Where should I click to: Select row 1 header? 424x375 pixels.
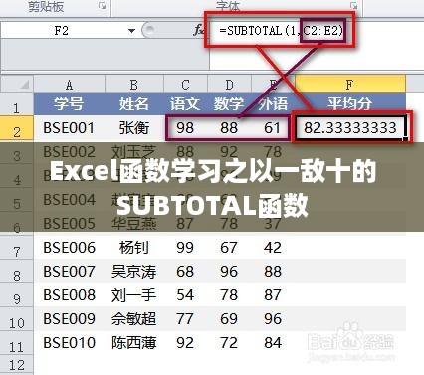17,105
